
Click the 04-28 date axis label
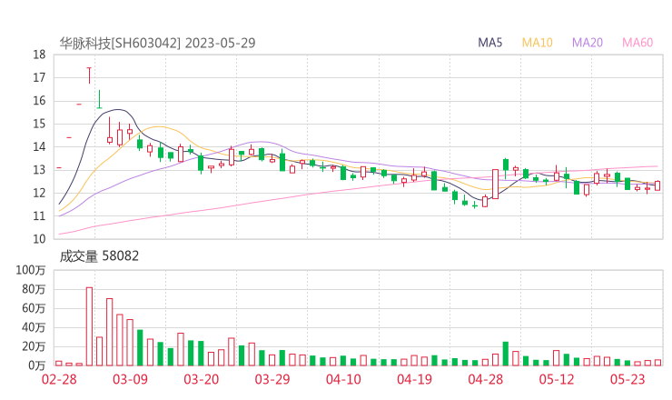[485, 379]
